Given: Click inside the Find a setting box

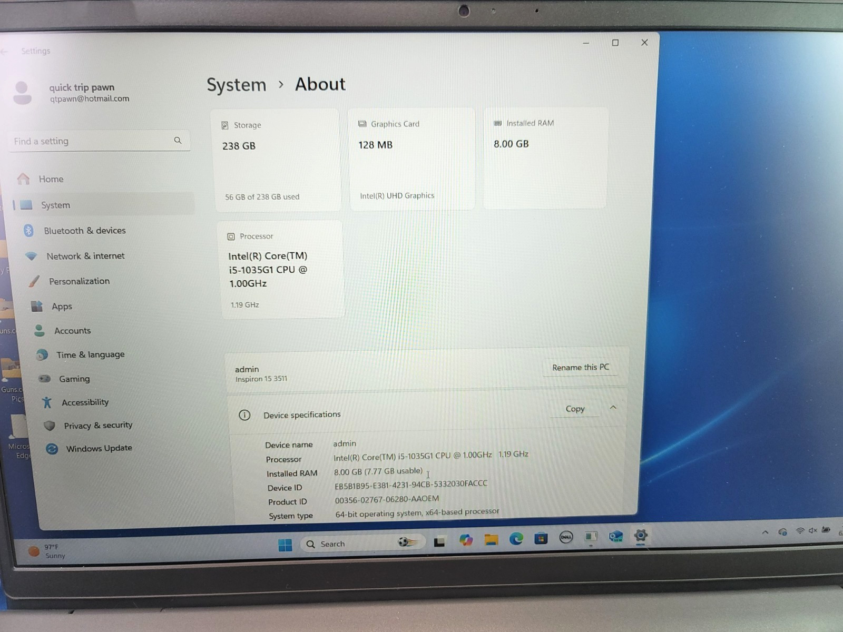Looking at the screenshot, I should point(99,141).
